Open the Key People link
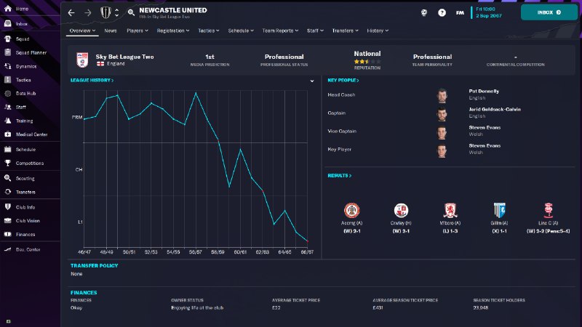The image size is (582, 327). [343, 80]
